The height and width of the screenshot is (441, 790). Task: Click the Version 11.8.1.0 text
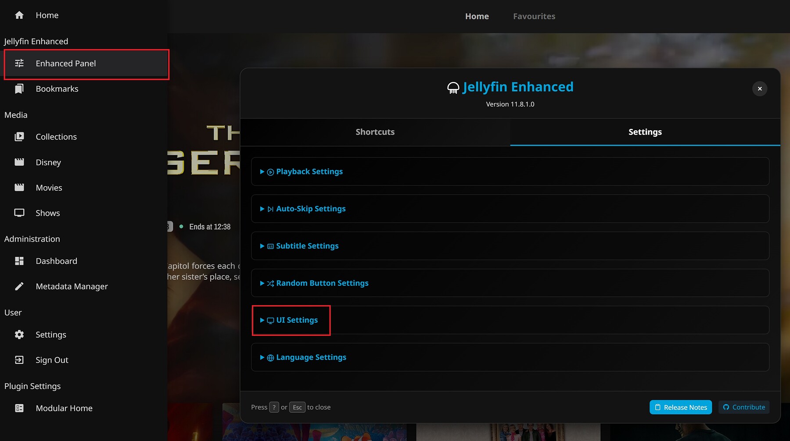[x=510, y=104]
